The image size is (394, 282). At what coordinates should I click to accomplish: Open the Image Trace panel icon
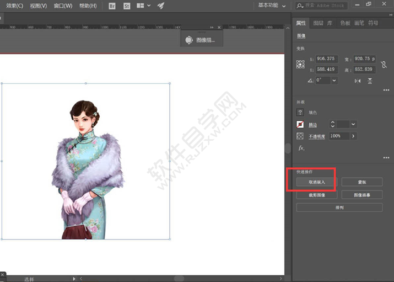189,40
